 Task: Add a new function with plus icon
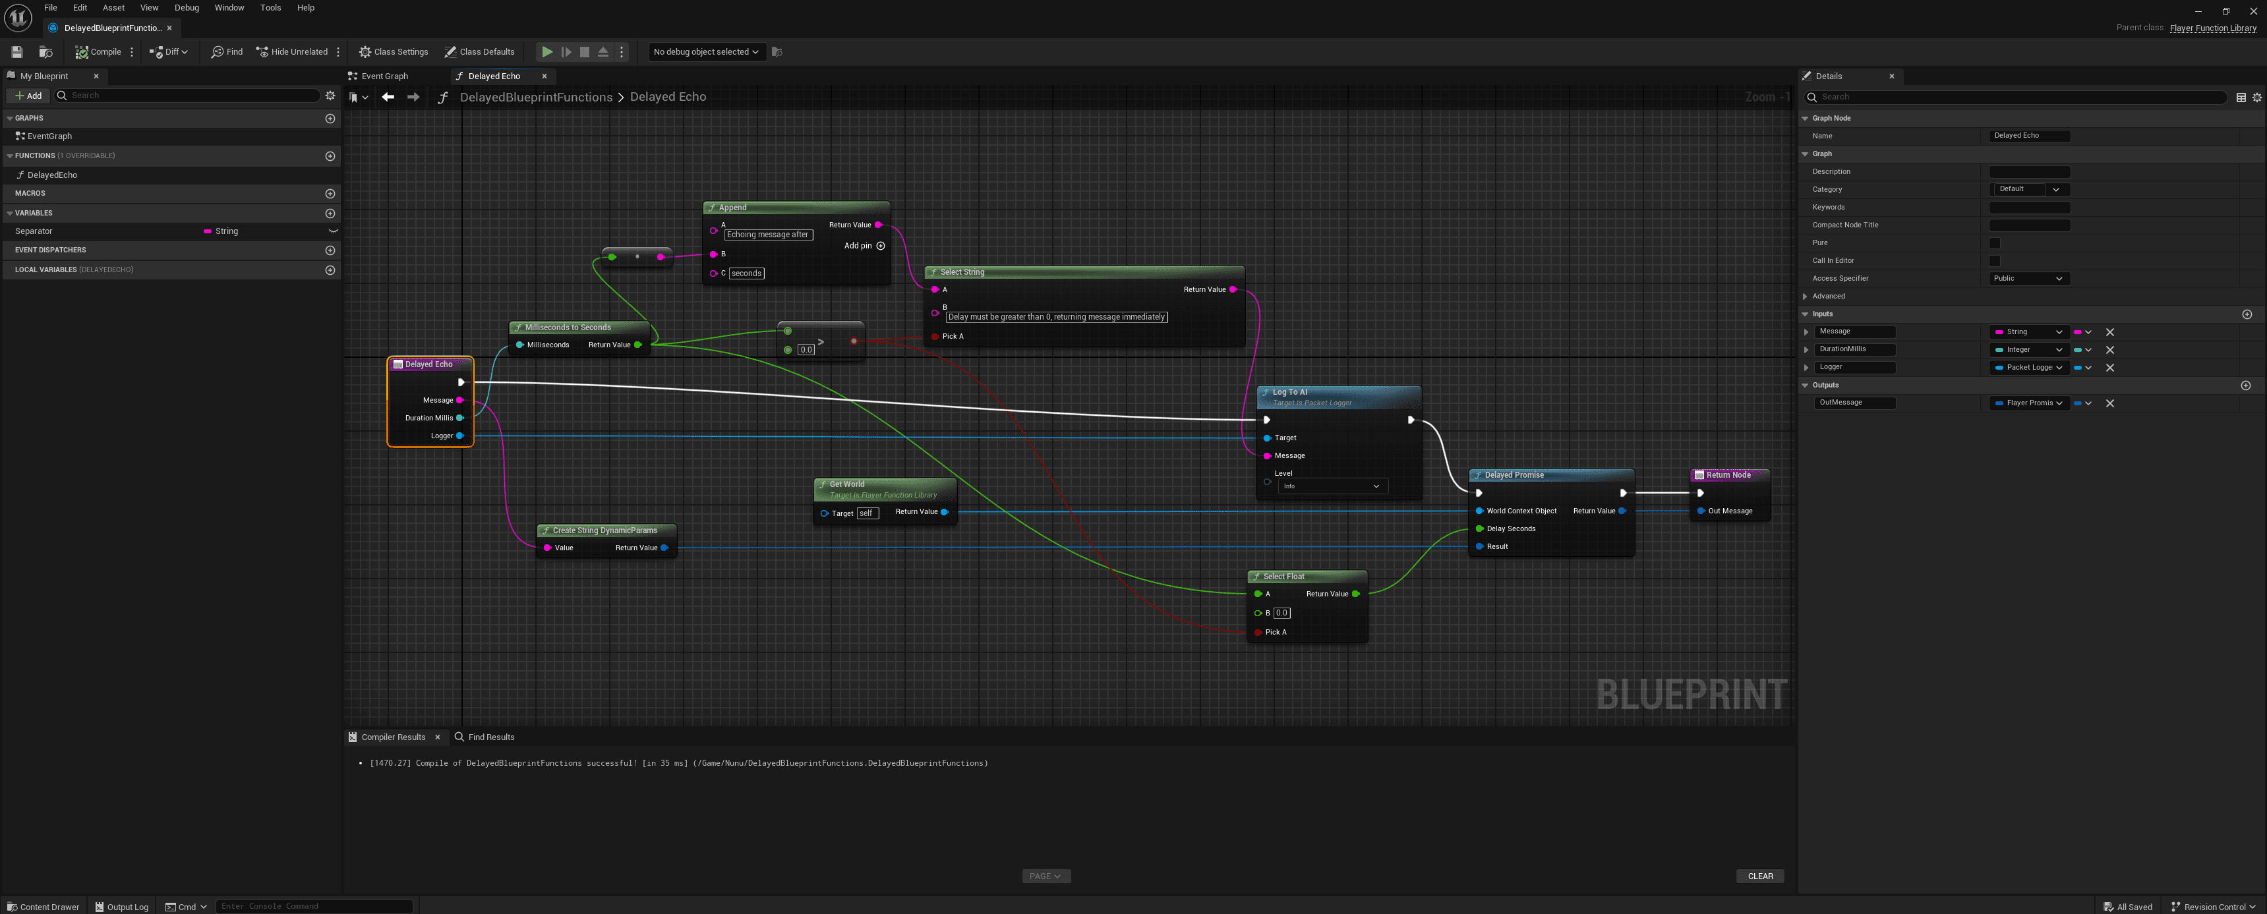coord(330,156)
